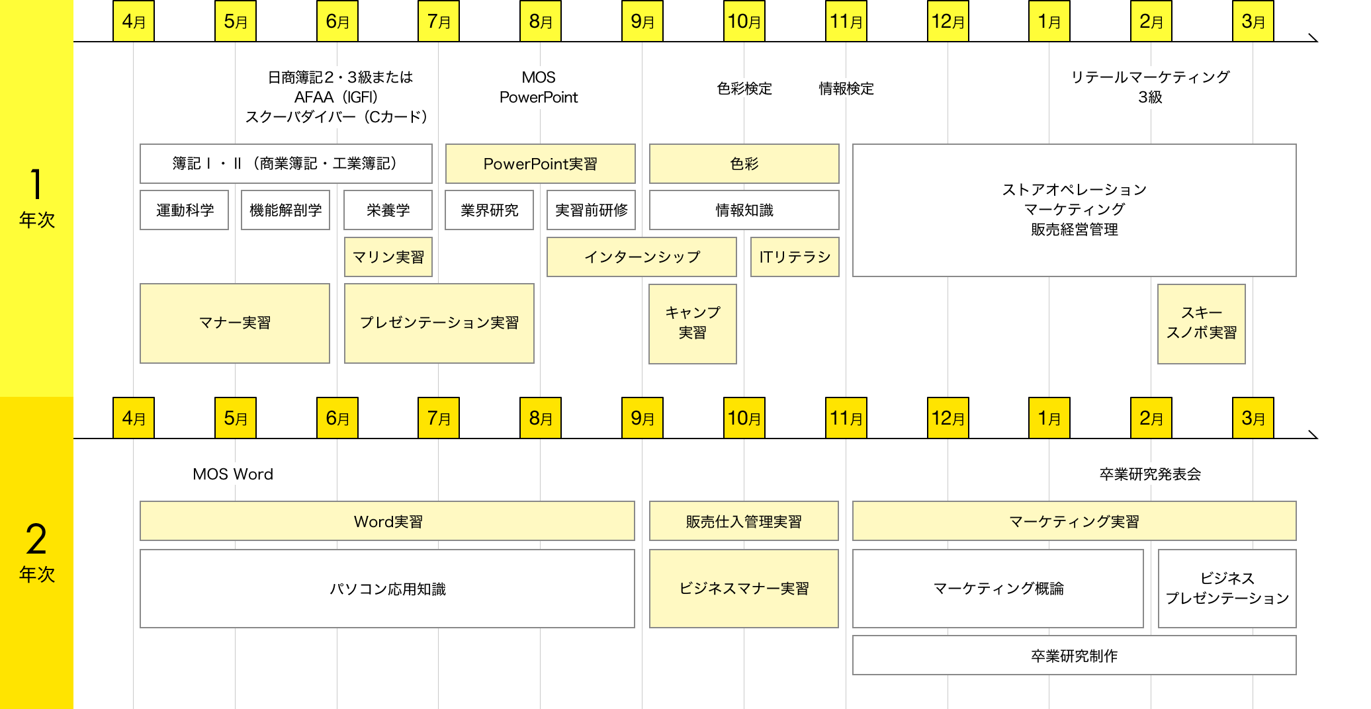Click the 情報知識 course box
This screenshot has height=709, width=1371.
744,210
